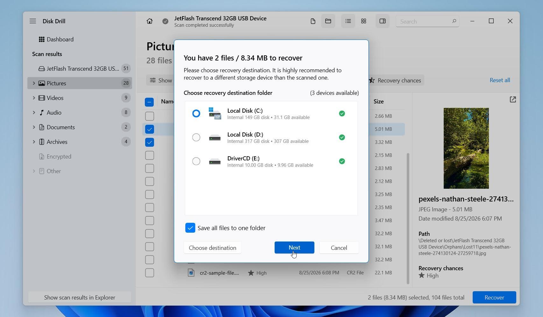Expand the Pictures category
543x317 pixels.
tap(34, 83)
